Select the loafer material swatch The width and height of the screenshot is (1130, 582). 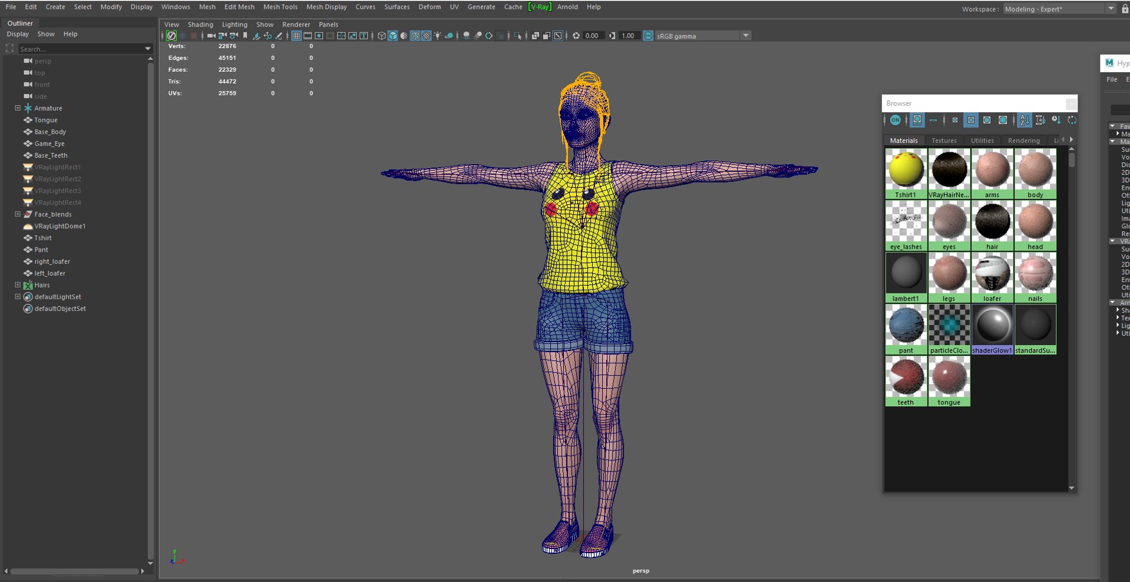pos(992,278)
